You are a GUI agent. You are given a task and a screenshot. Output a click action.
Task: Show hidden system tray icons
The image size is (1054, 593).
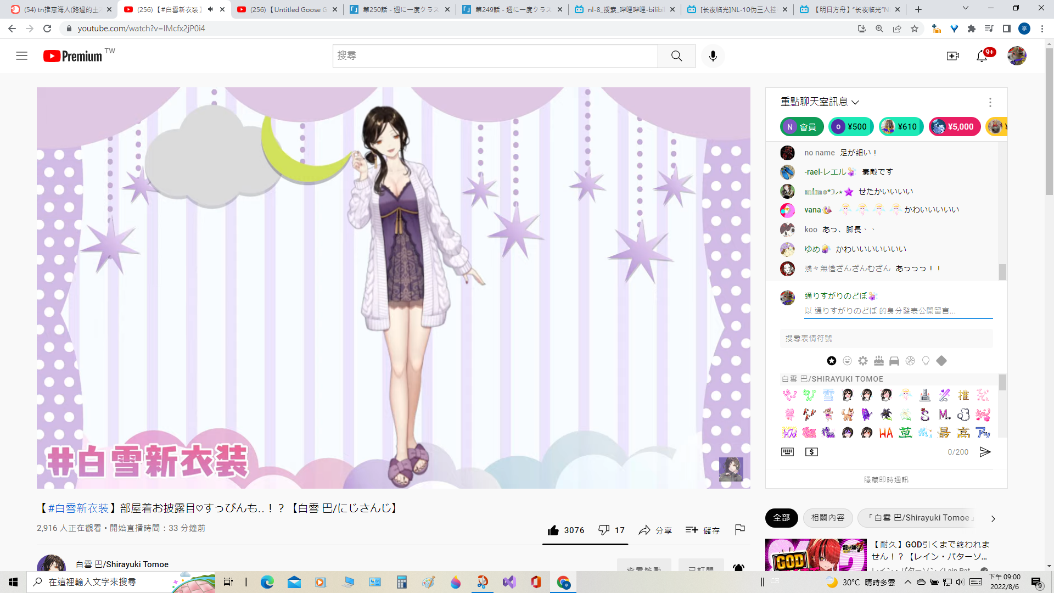click(x=907, y=582)
